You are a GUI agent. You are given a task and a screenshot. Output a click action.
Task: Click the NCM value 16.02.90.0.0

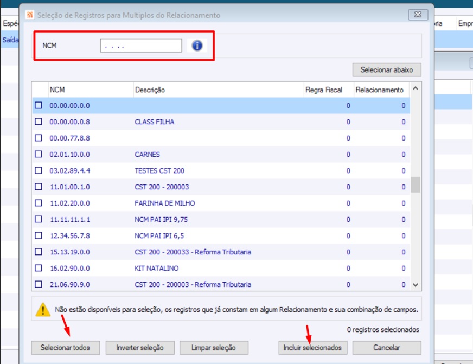point(69,269)
